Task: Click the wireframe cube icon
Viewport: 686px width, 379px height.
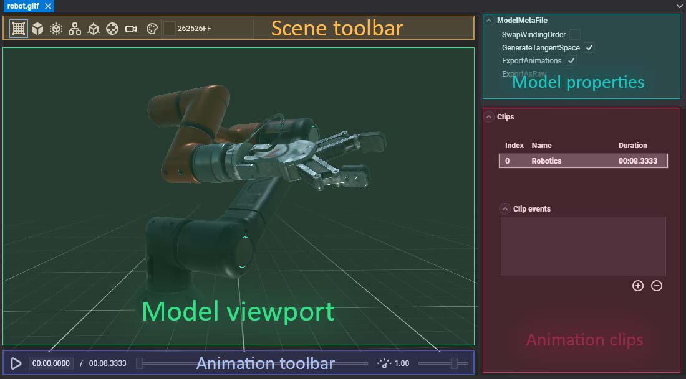Action: pyautogui.click(x=94, y=29)
